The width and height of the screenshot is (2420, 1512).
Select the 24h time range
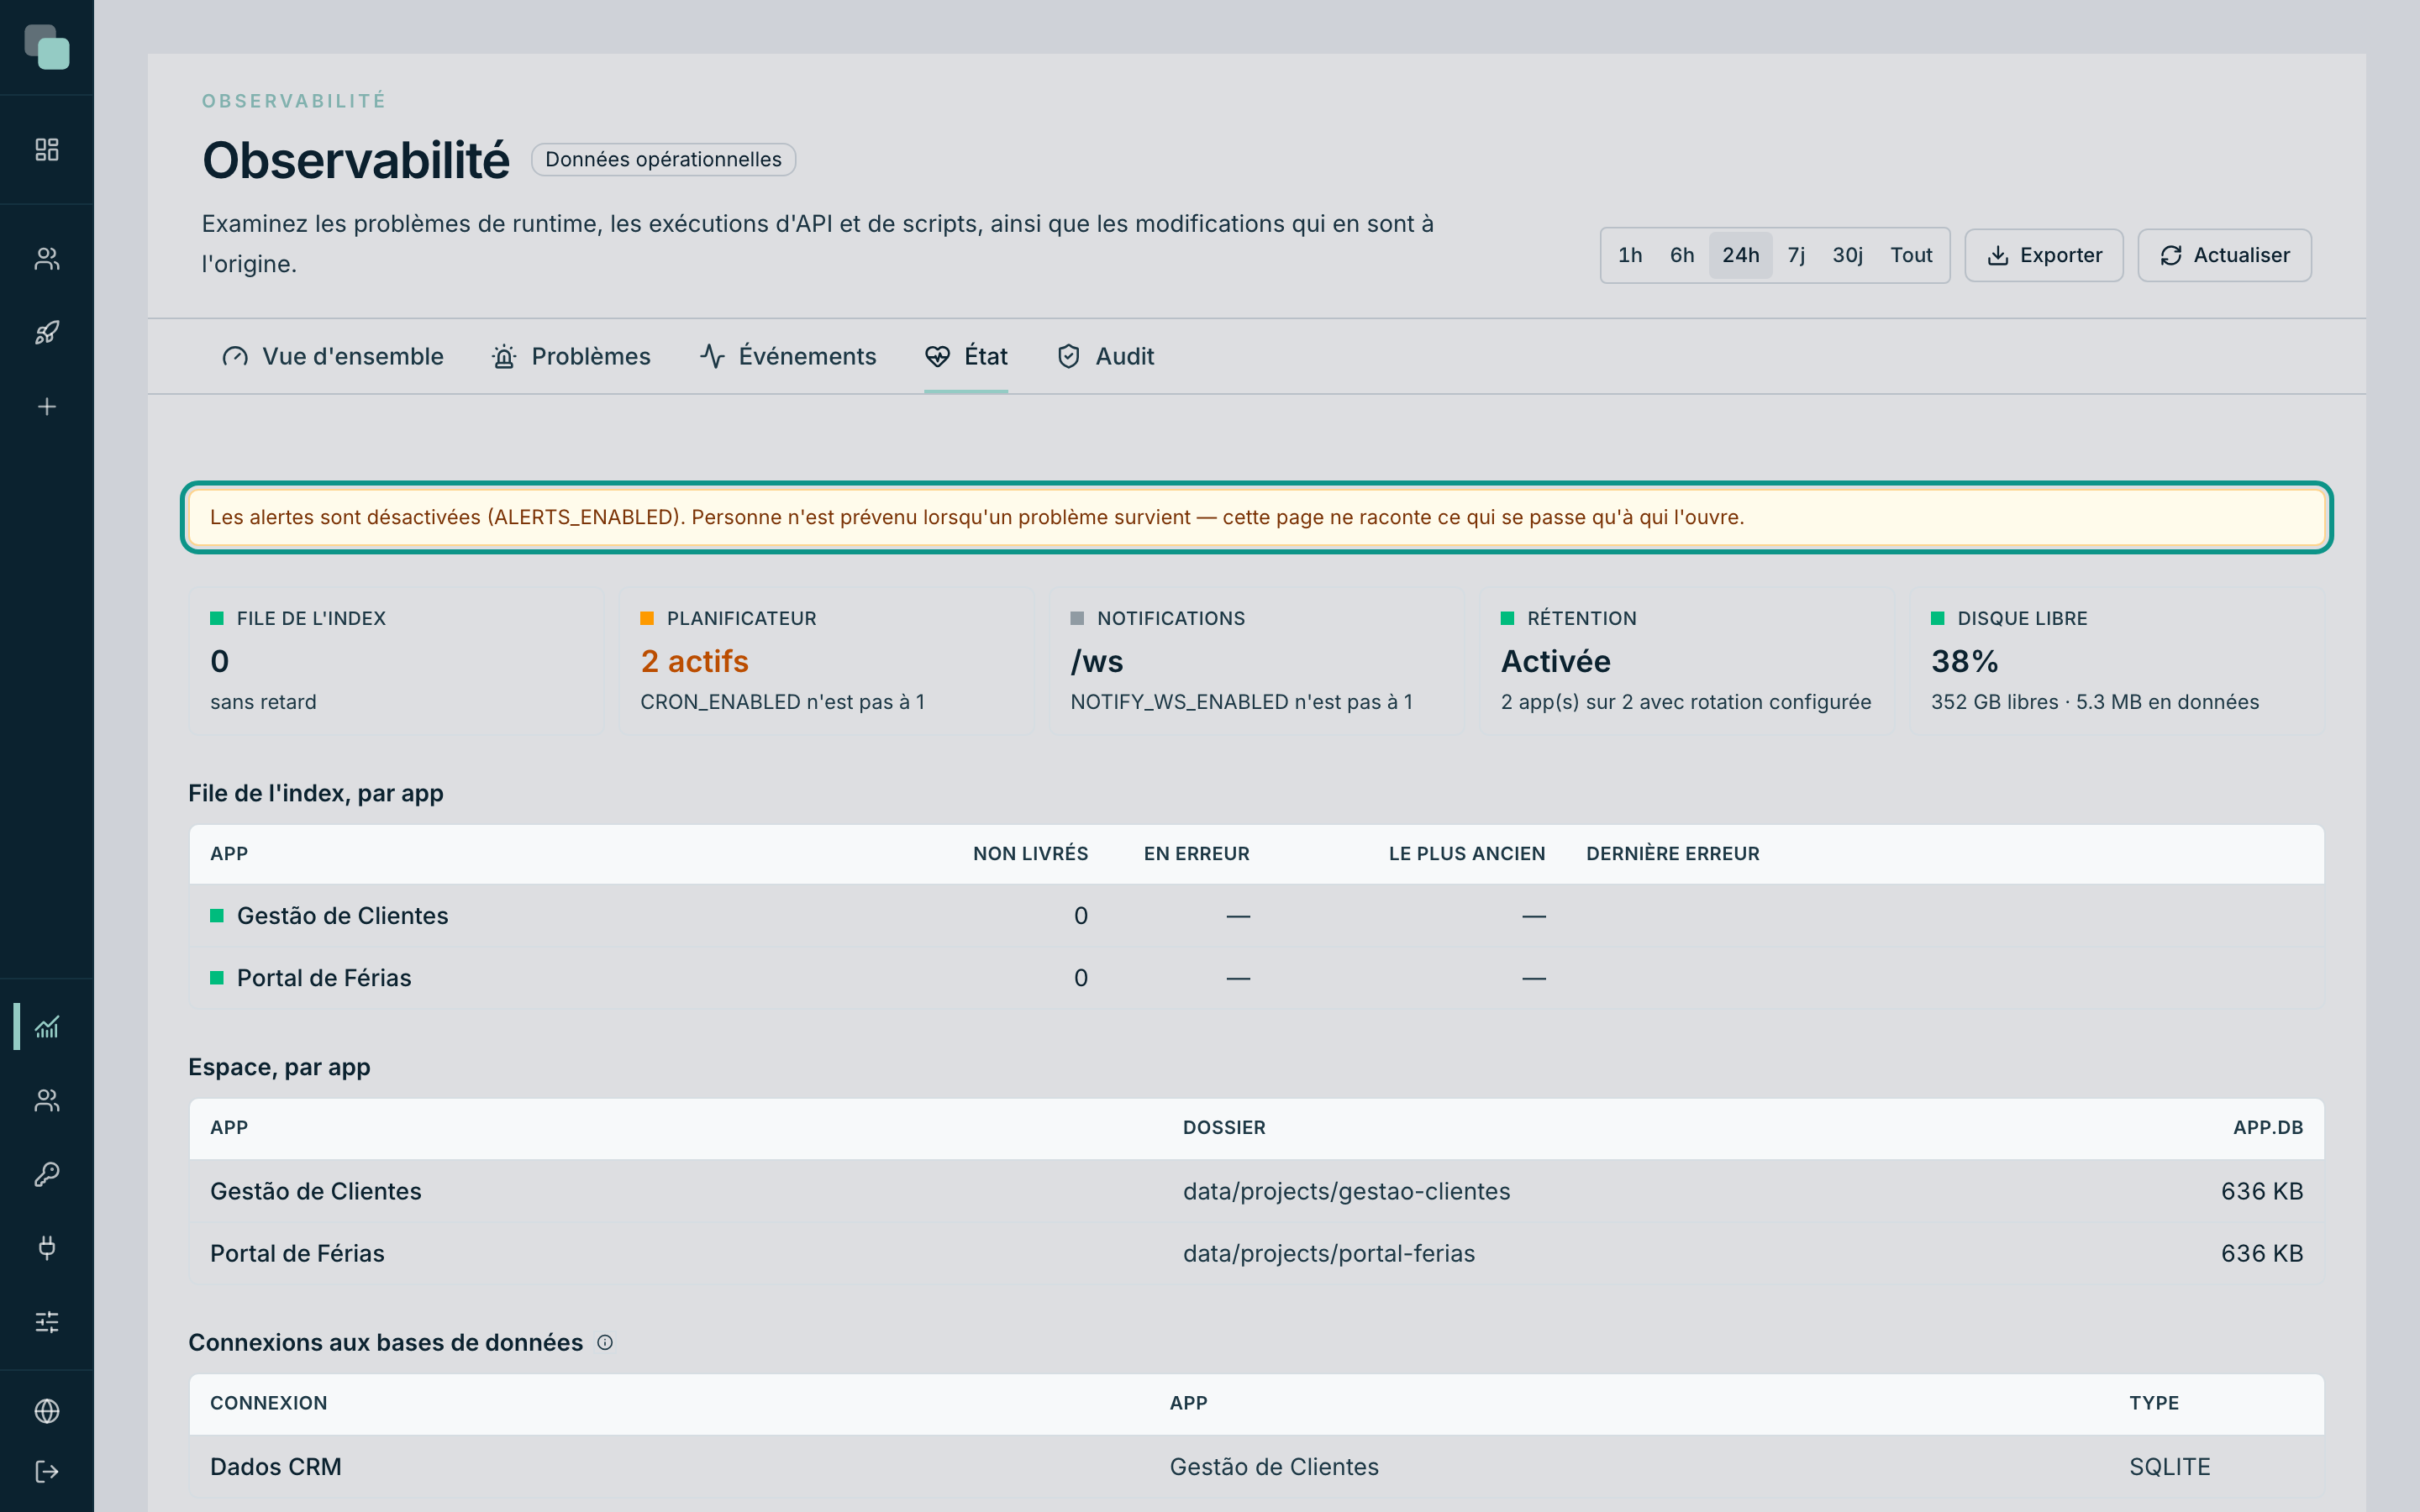click(1741, 256)
